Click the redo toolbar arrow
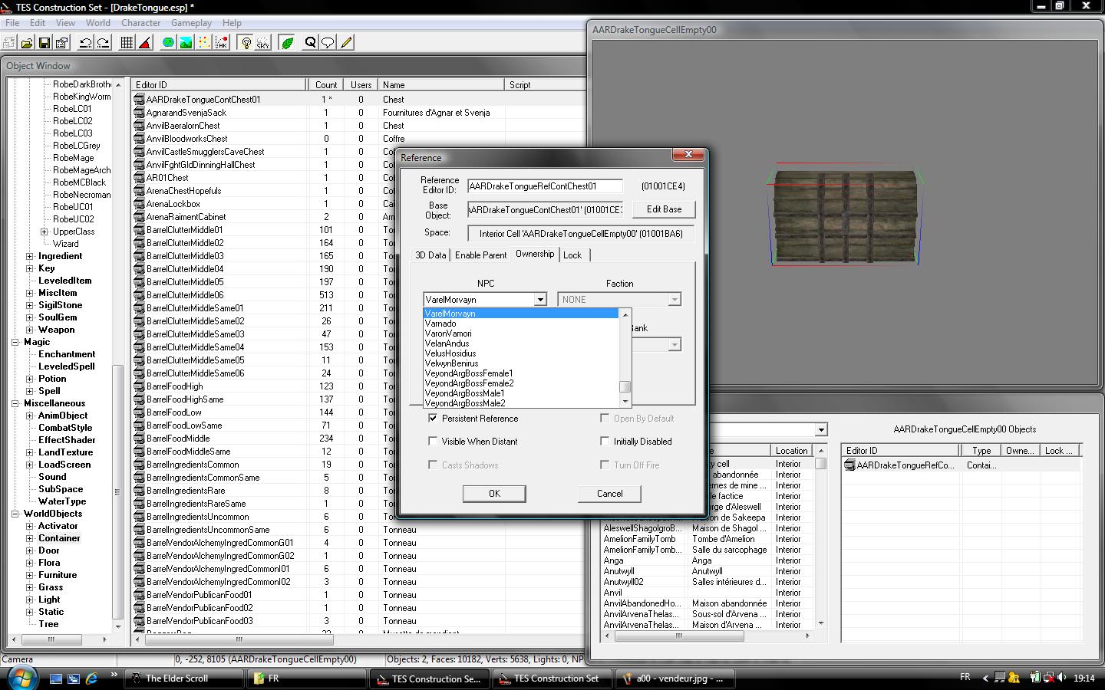 pyautogui.click(x=103, y=43)
